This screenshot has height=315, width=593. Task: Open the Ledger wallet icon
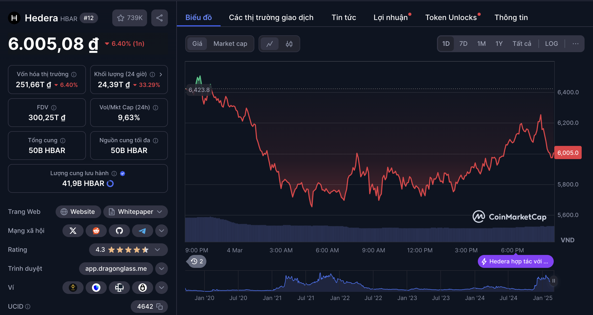point(119,288)
